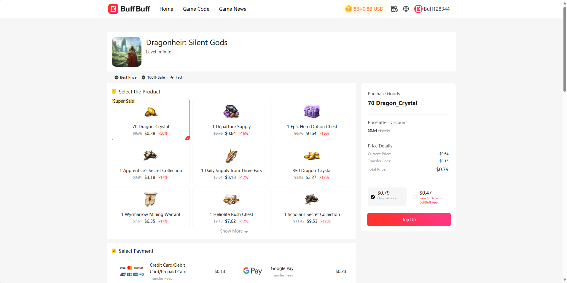Open the Game News menu

[232, 9]
